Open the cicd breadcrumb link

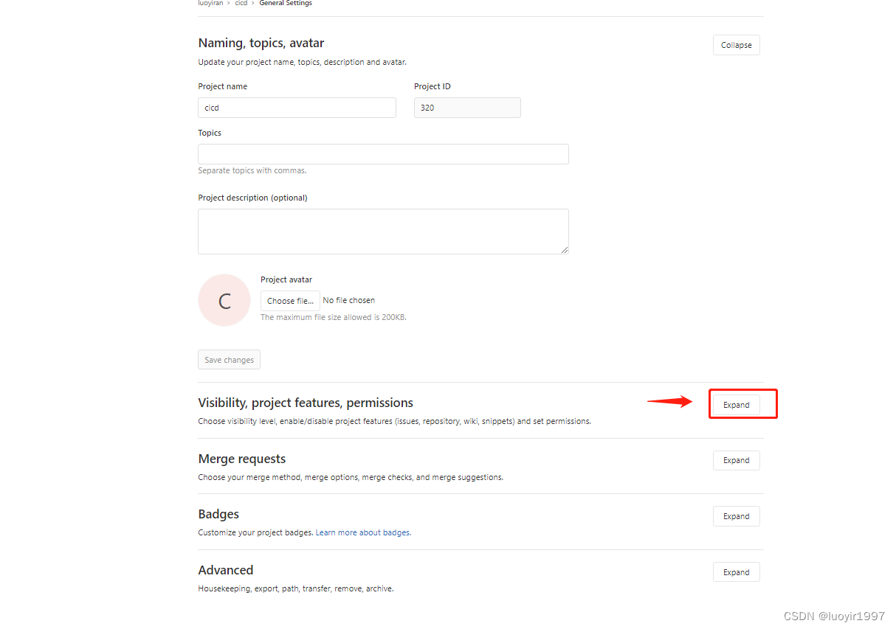click(241, 4)
